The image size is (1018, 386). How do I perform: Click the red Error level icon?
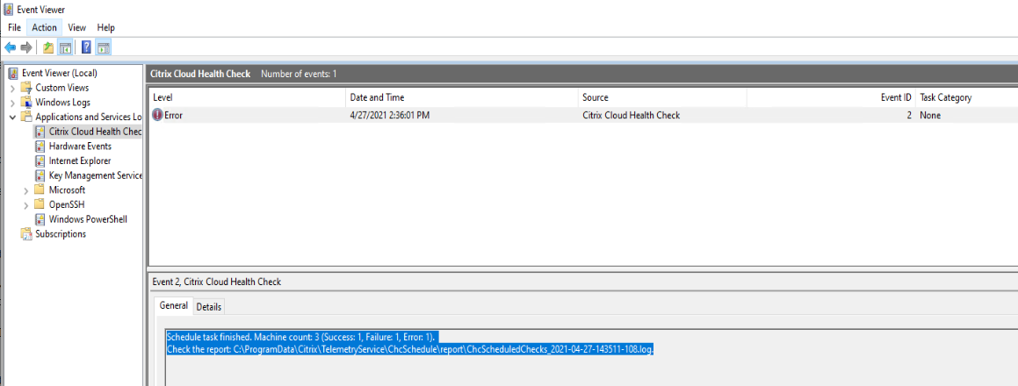(x=158, y=115)
